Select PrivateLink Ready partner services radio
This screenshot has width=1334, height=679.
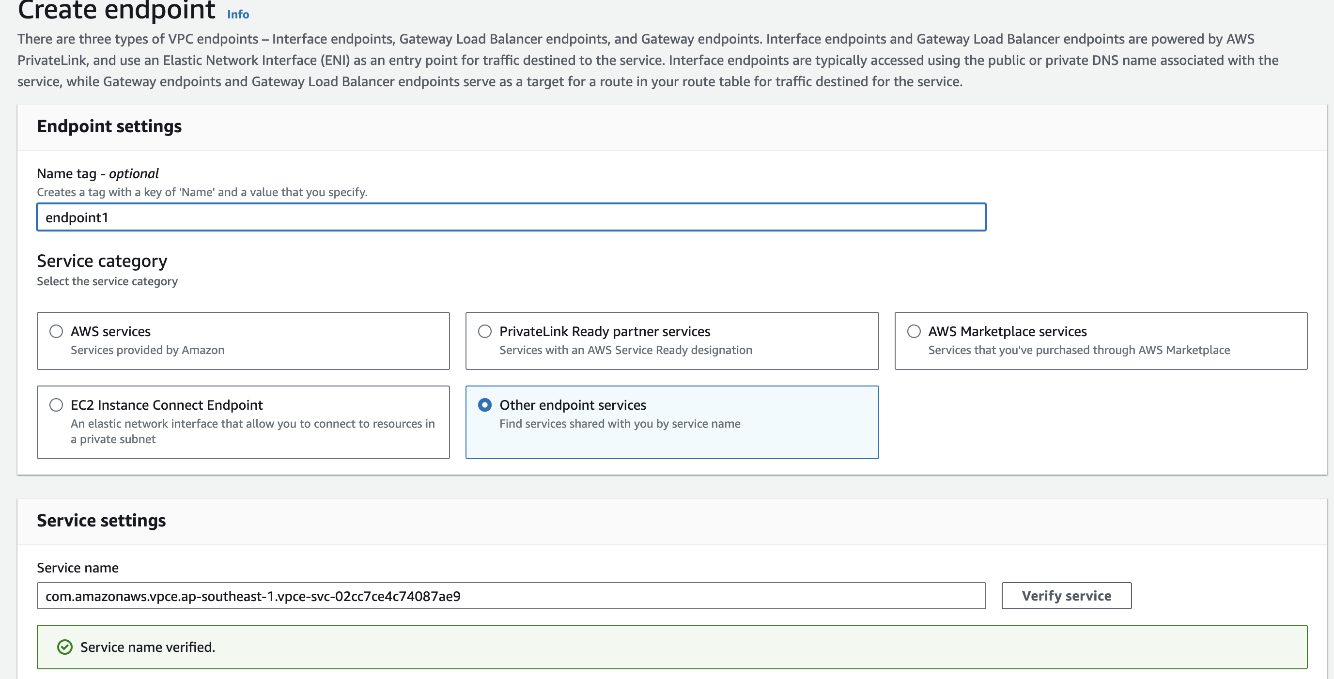pos(485,331)
